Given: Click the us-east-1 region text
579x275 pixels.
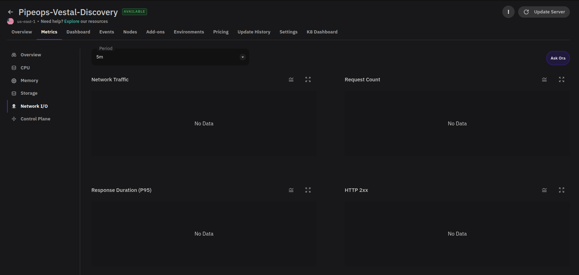Looking at the screenshot, I should 26,21.
